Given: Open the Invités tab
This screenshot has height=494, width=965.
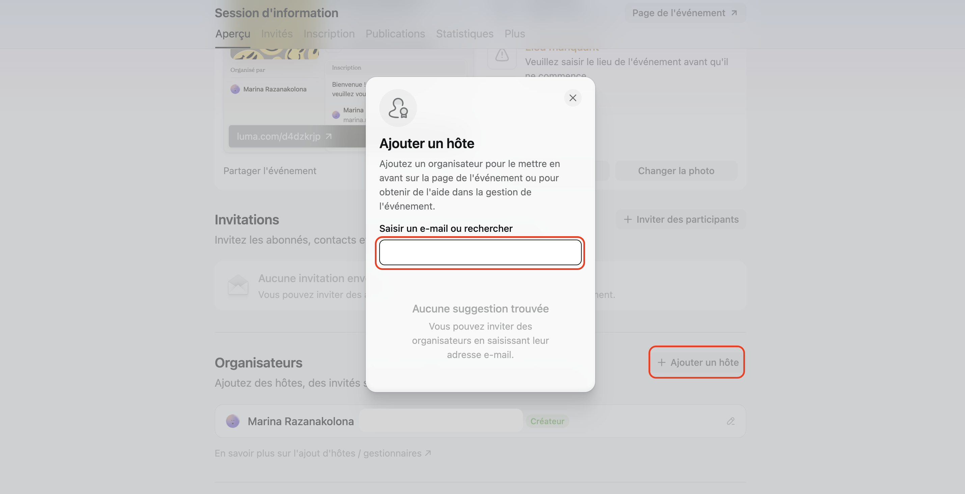Looking at the screenshot, I should [276, 34].
